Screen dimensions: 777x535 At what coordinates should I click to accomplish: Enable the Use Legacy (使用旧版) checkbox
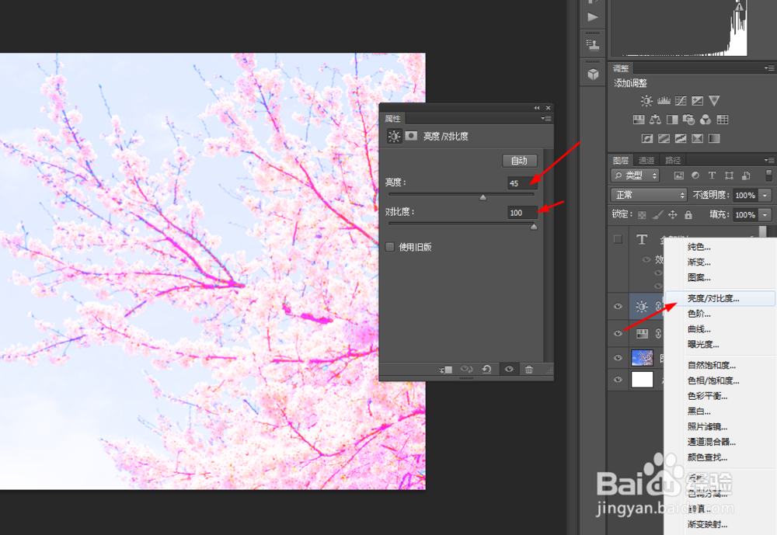click(x=390, y=247)
